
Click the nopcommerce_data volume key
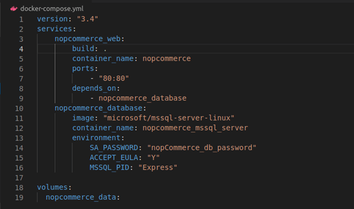[x=81, y=197]
